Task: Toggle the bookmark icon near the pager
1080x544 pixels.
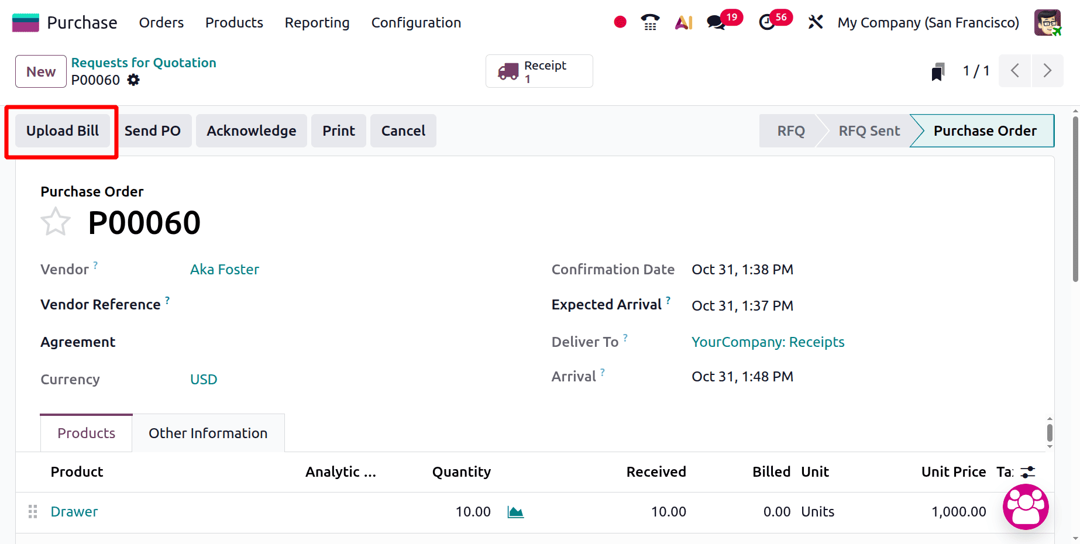Action: pos(937,71)
